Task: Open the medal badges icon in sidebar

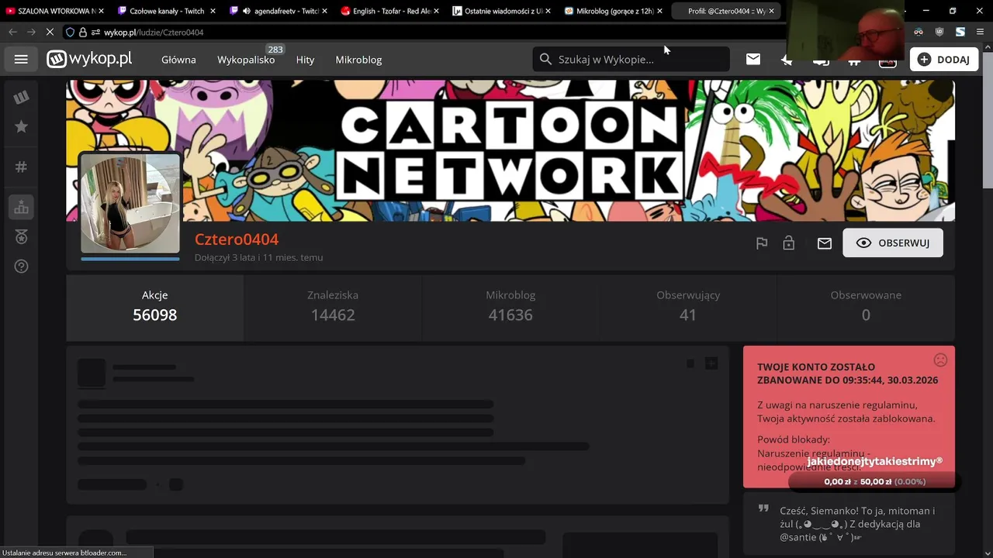Action: [21, 237]
